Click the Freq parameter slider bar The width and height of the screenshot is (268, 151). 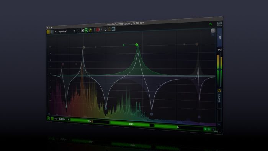coord(90,121)
